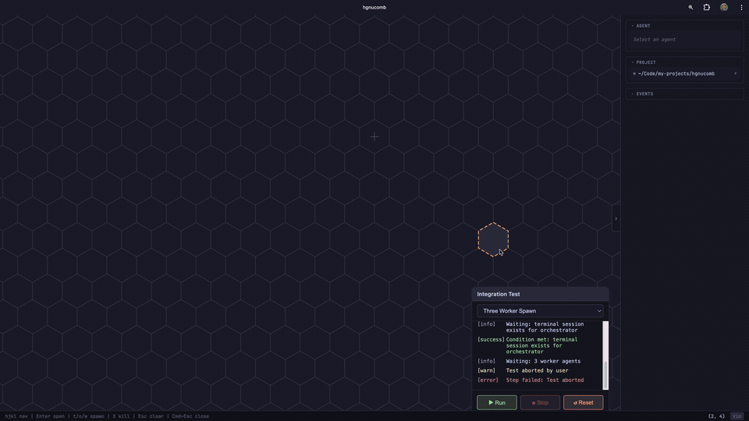Screen dimensions: 749x421
Task: Click the Stop button
Action: 540,402
